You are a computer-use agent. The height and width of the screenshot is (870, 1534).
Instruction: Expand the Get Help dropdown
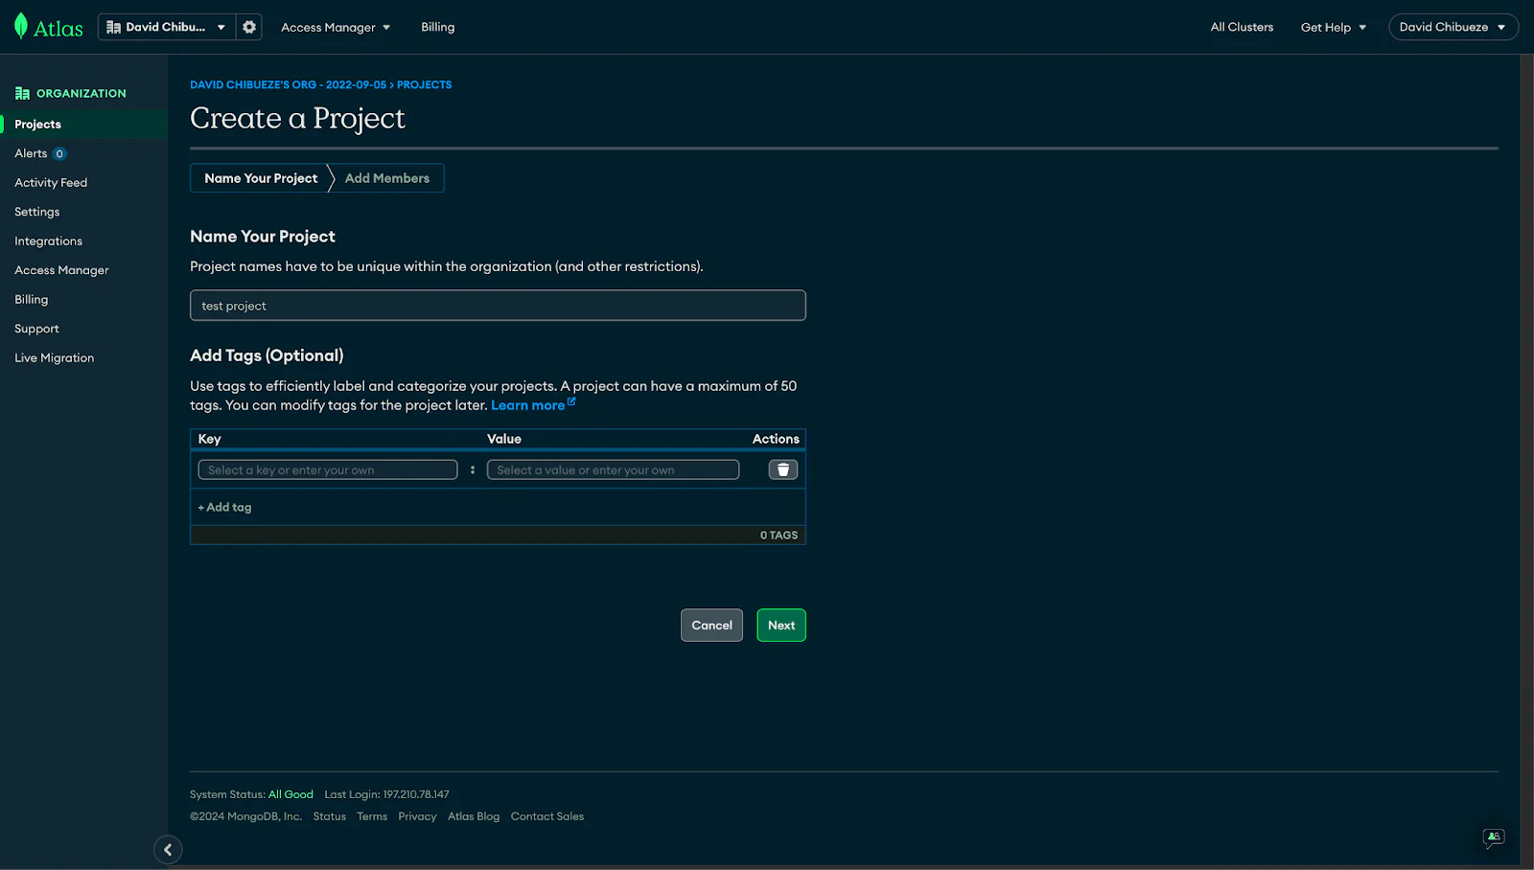coord(1333,27)
